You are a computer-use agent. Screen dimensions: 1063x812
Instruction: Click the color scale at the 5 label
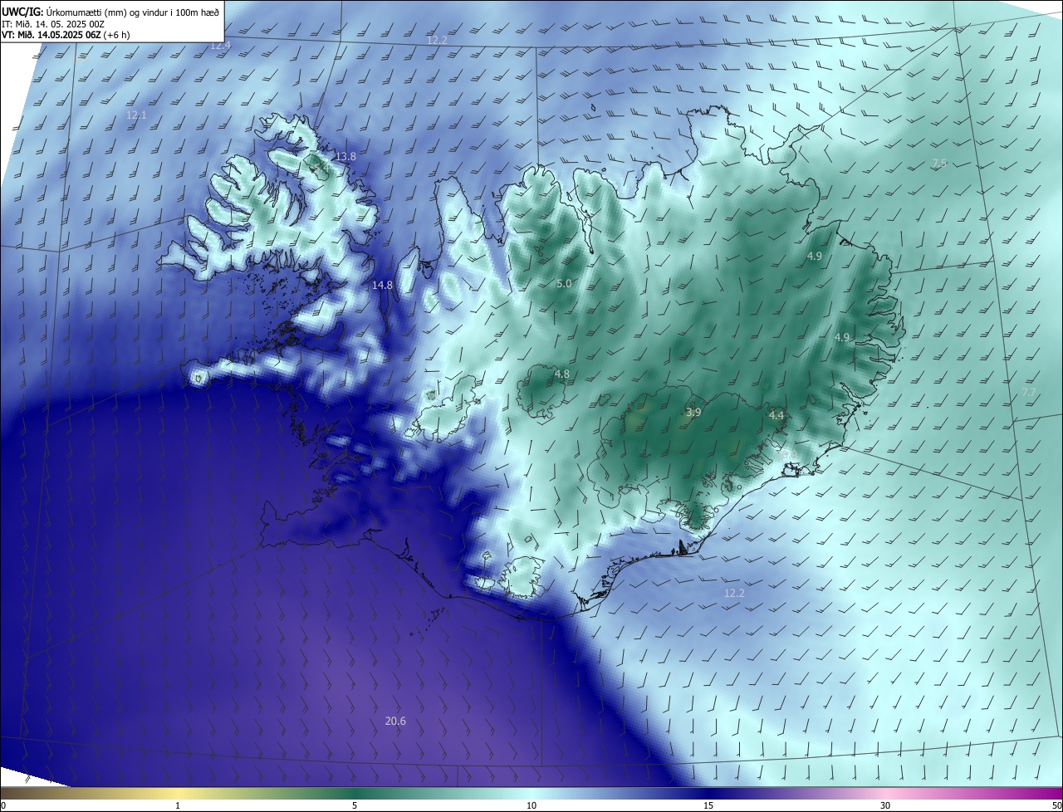[x=355, y=805]
